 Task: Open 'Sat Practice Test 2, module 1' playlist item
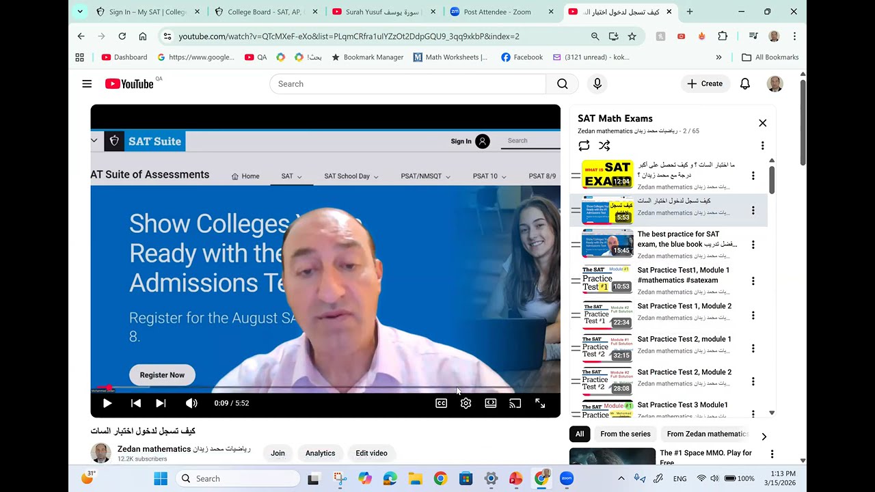[x=669, y=348]
